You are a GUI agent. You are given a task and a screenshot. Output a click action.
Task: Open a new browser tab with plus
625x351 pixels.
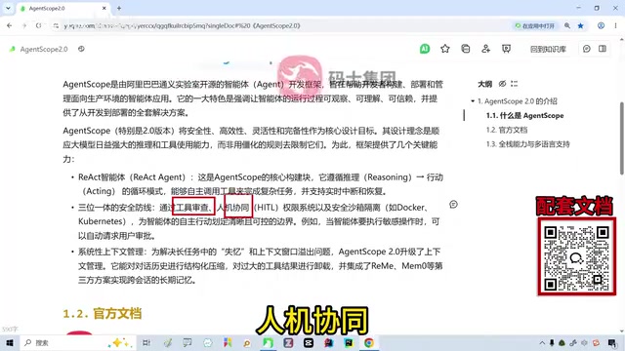[119, 8]
